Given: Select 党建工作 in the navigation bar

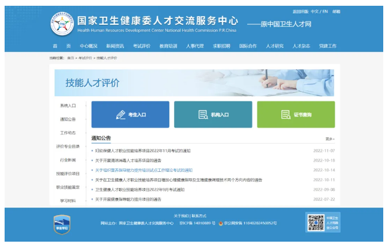Looking at the screenshot, I should [328, 46].
